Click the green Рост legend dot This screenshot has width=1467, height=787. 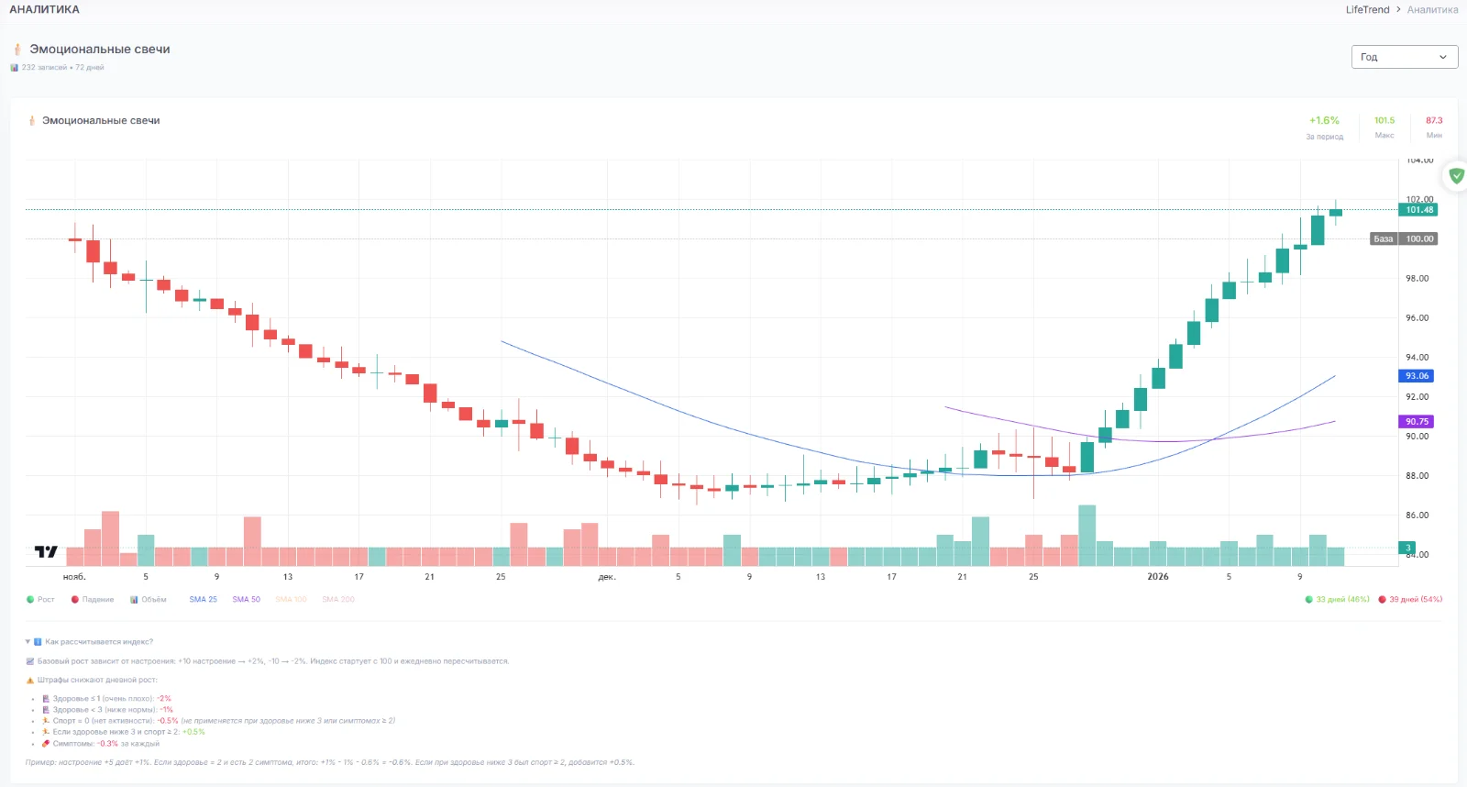[x=30, y=600]
